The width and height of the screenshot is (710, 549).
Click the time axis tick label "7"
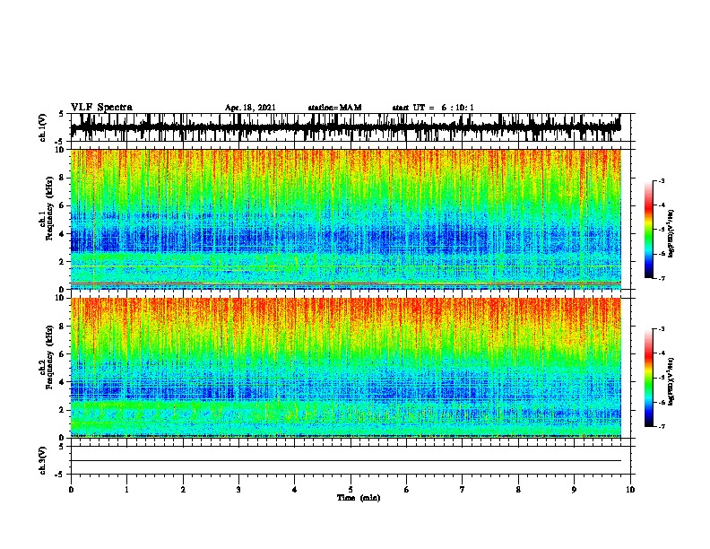(463, 490)
